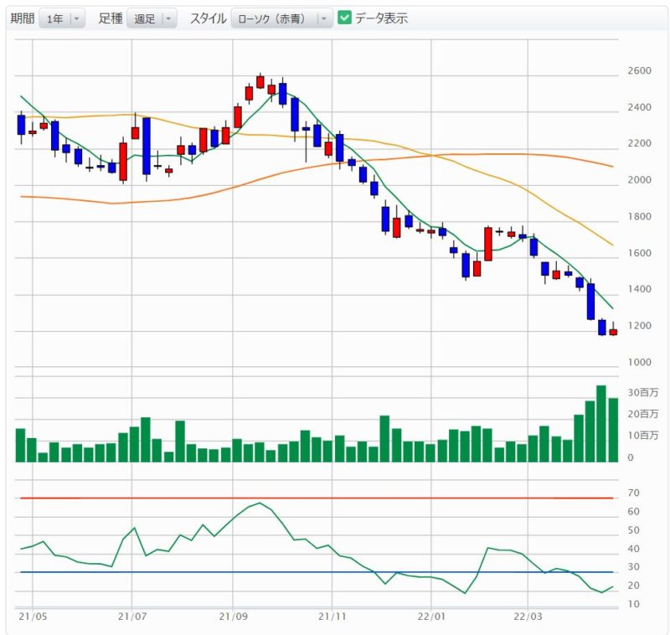
Task: Toggle the データ表示 checkbox
Action: point(344,18)
